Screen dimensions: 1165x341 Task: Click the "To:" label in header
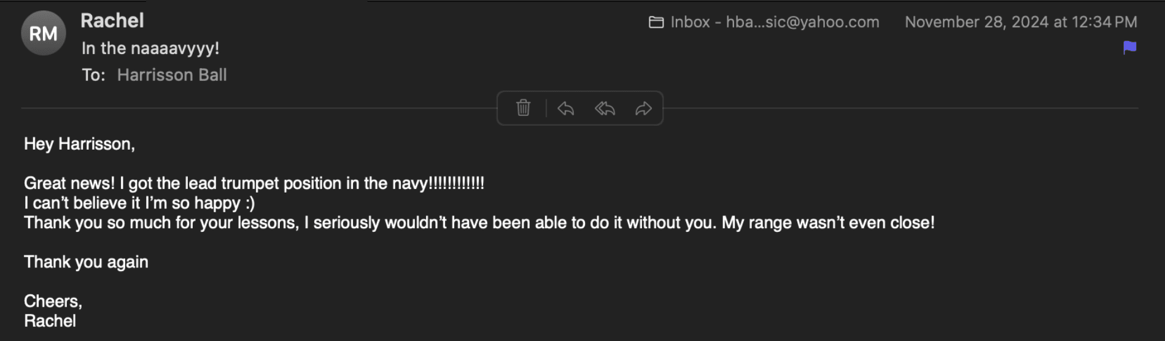point(93,75)
